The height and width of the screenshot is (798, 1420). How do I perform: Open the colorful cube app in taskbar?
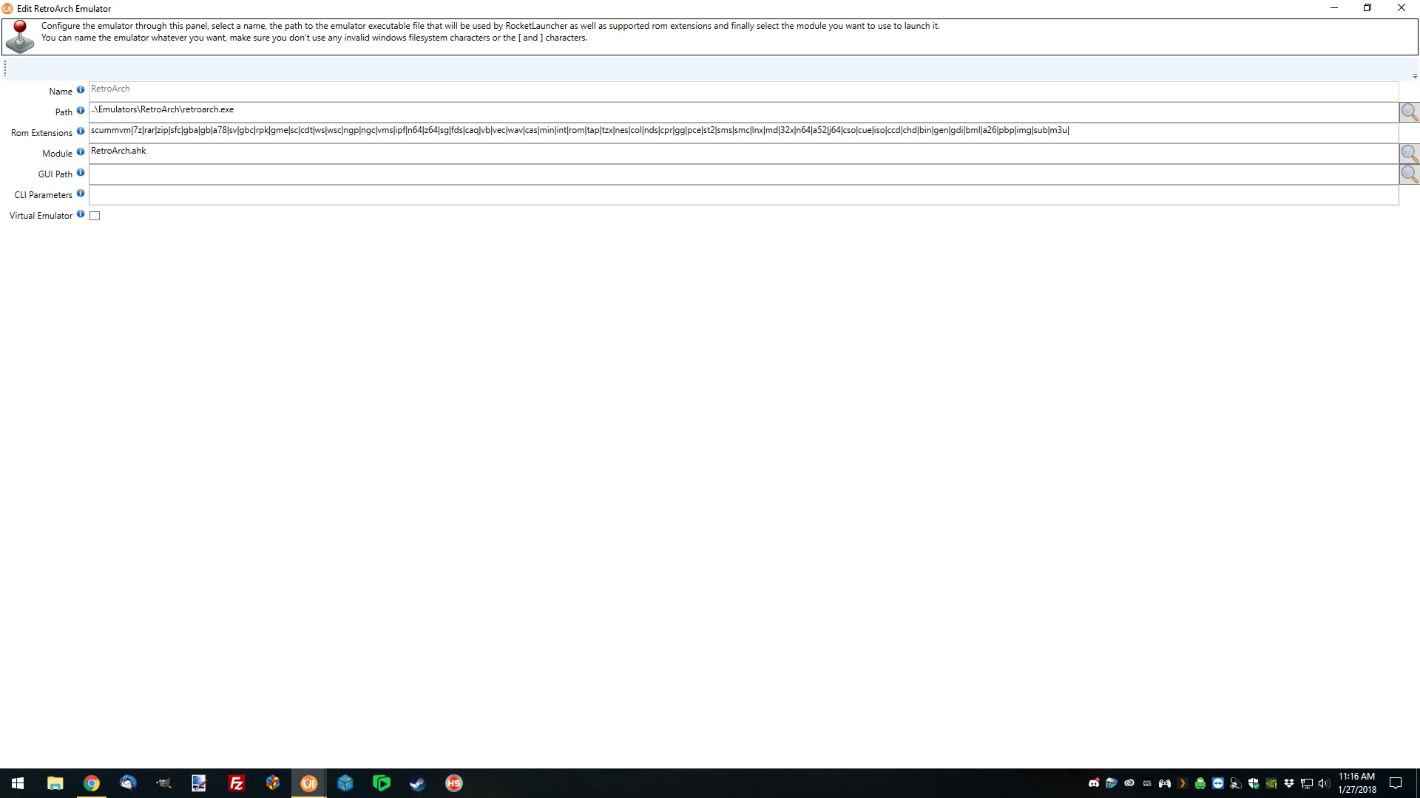tap(273, 783)
